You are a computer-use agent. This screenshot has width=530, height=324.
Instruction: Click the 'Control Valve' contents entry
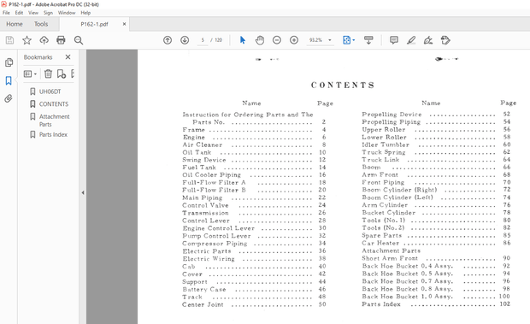(x=205, y=205)
